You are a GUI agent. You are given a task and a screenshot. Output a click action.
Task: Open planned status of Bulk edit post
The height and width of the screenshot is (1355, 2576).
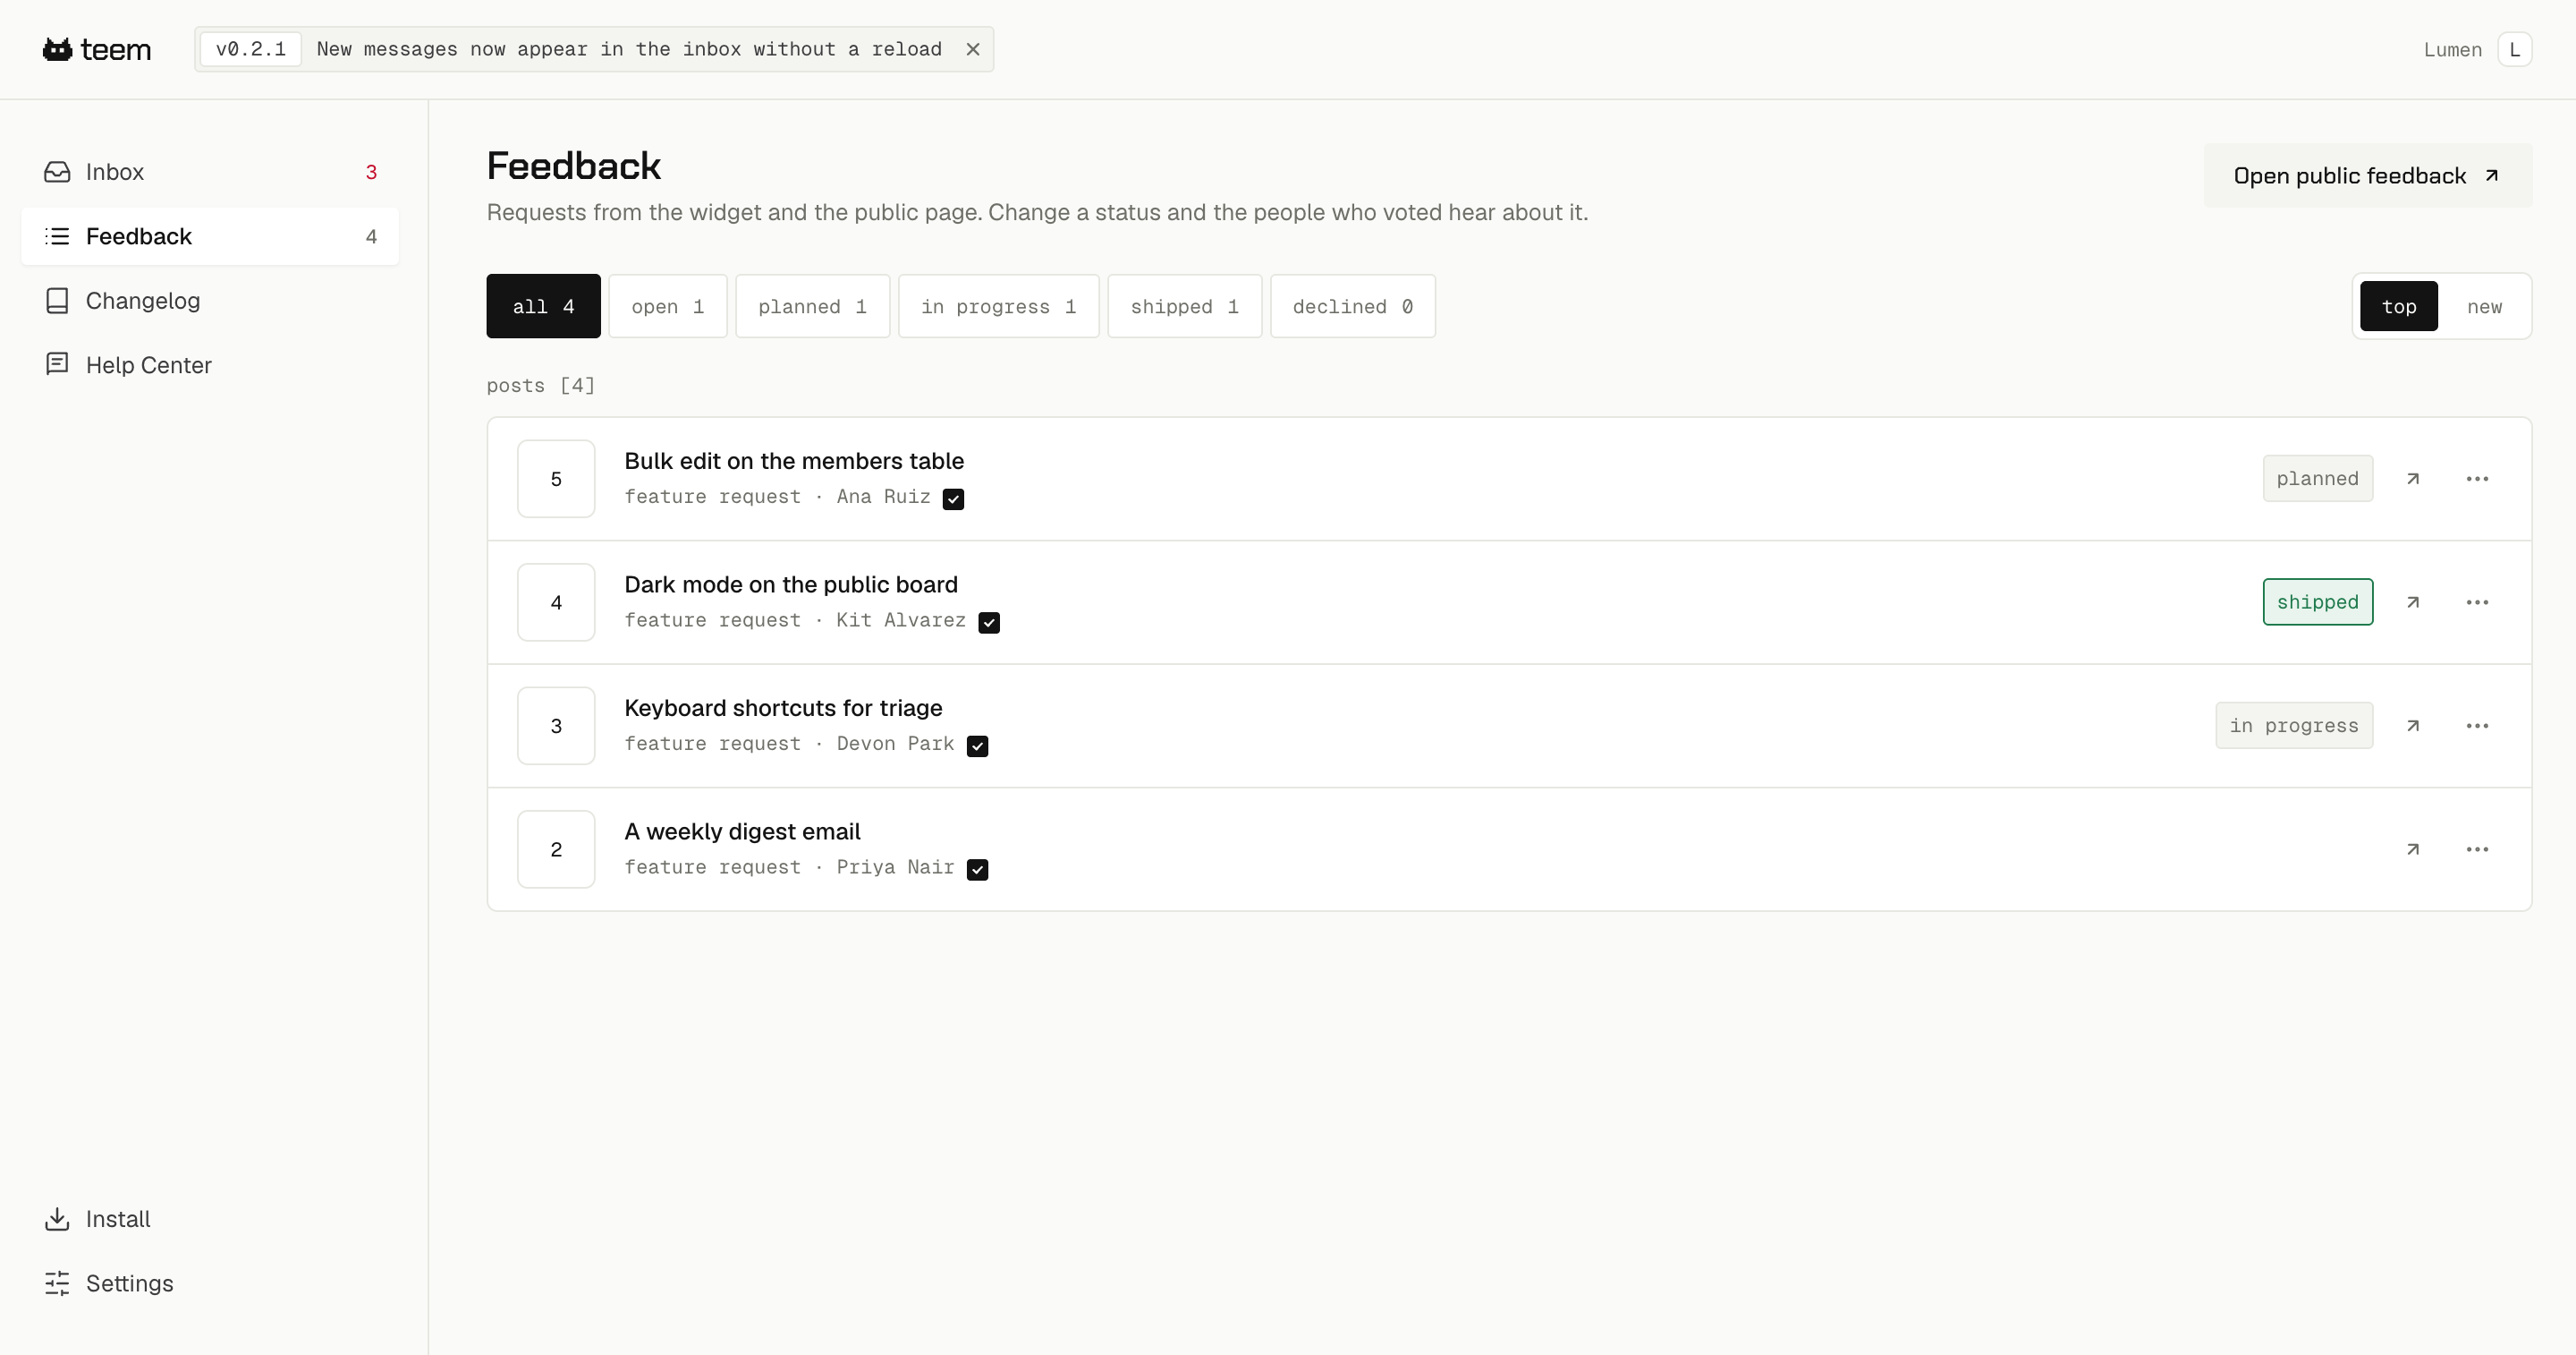point(2317,478)
